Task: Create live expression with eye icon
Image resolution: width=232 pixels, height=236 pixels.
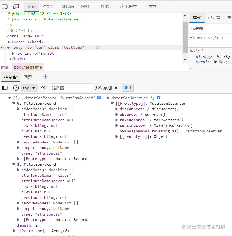Action: (x=44, y=88)
